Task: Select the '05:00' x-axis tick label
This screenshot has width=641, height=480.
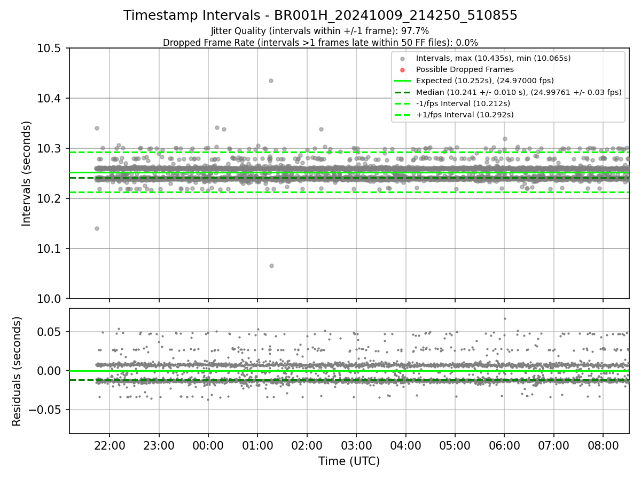Action: [x=455, y=445]
